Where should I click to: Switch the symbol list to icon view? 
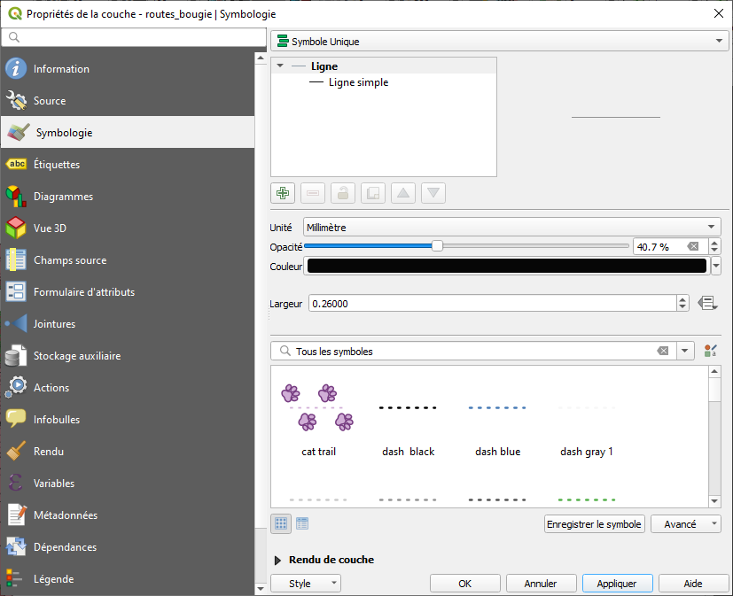pyautogui.click(x=281, y=523)
